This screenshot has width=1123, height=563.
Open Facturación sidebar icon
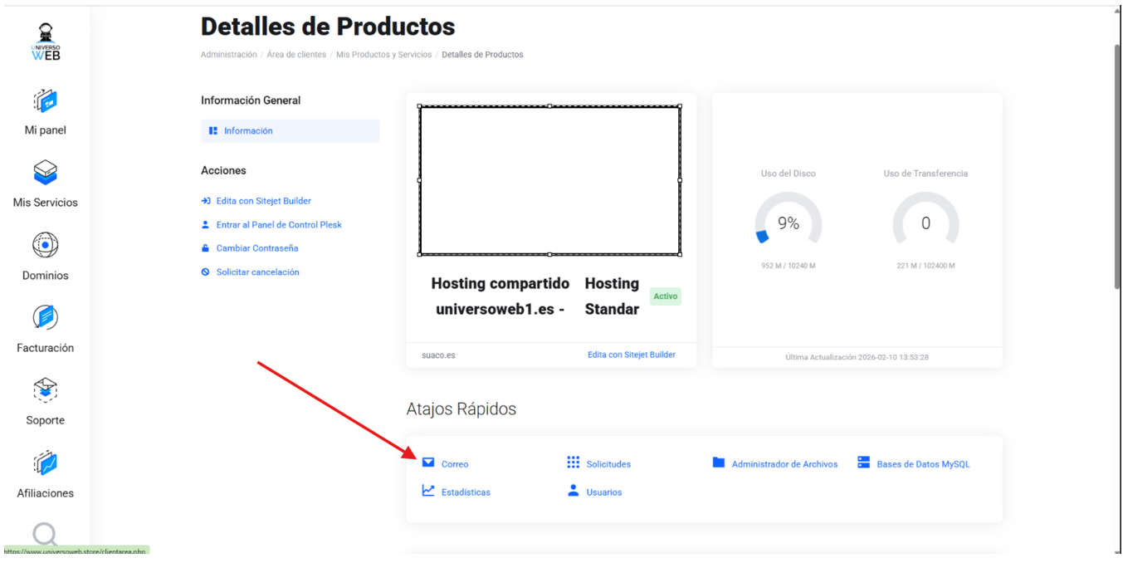(45, 318)
